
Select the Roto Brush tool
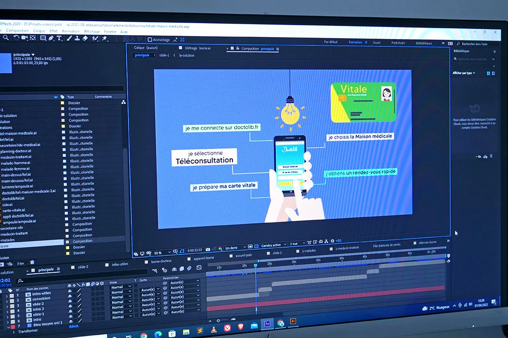[x=95, y=39]
